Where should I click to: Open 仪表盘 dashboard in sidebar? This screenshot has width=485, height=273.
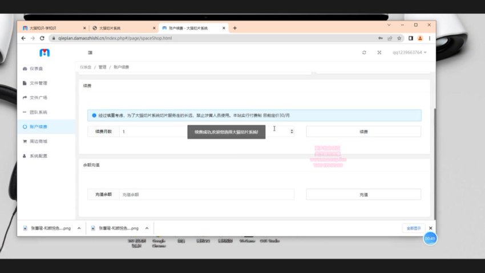[38, 69]
